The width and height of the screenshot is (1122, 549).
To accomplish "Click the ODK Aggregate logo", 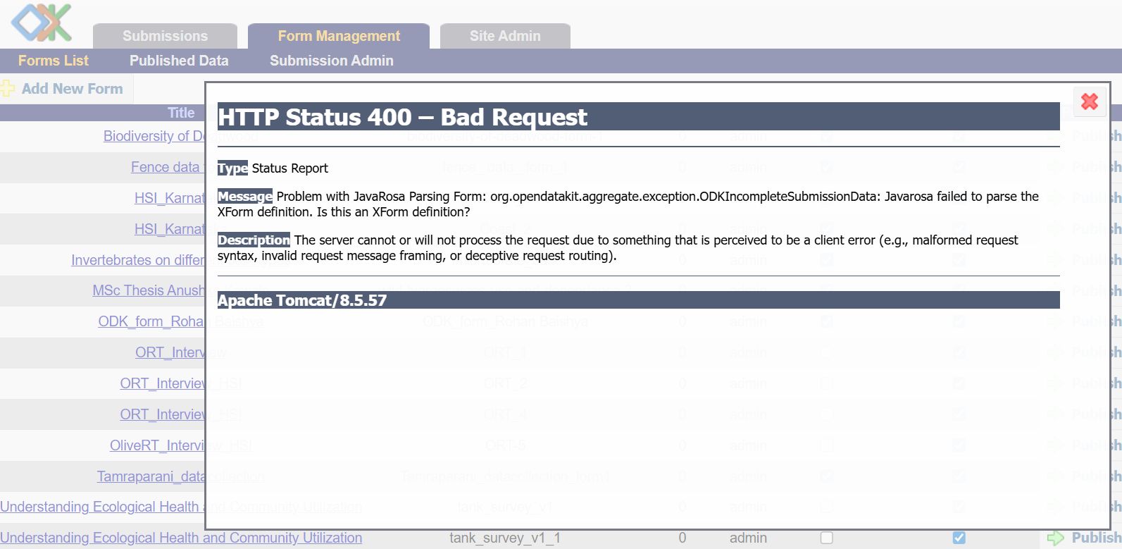I will [42, 22].
